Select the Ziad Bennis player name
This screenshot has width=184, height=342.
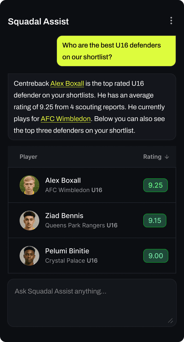(64, 216)
